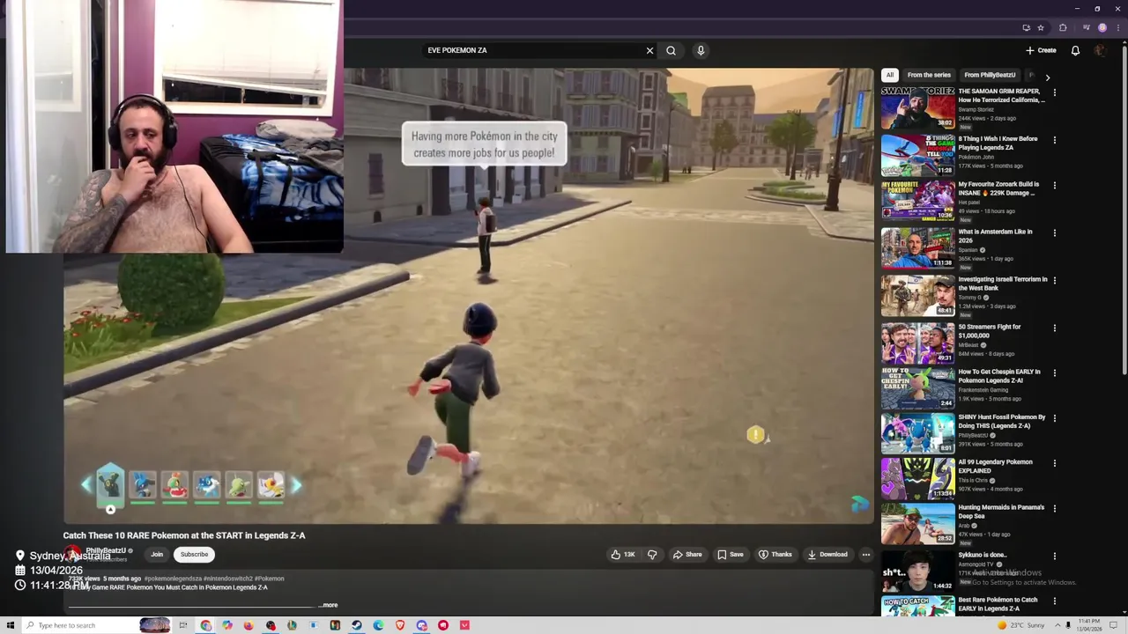This screenshot has height=634, width=1128.
Task: Click the Thanks button
Action: (775, 554)
